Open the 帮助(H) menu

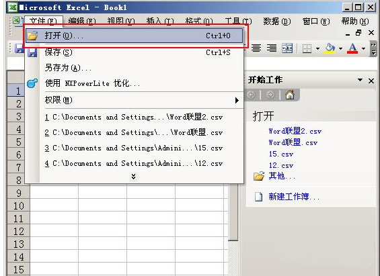(355, 21)
